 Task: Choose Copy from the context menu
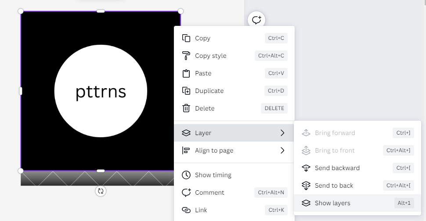click(234, 38)
